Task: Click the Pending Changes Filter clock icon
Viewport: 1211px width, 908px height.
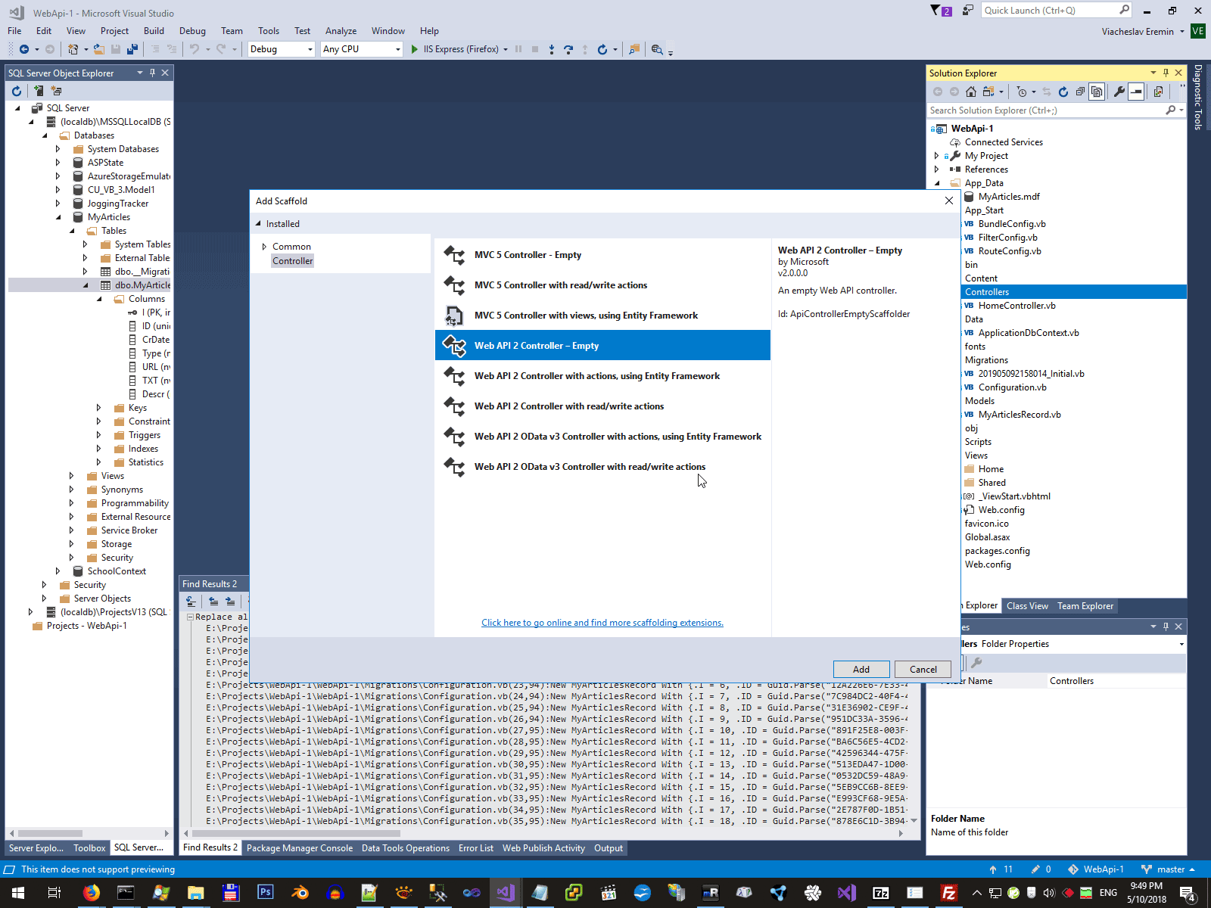Action: 1023,92
